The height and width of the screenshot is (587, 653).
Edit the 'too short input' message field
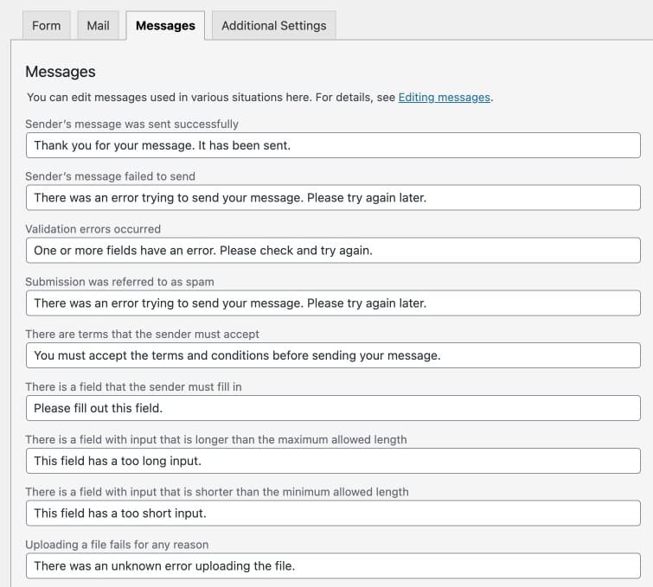pos(333,514)
